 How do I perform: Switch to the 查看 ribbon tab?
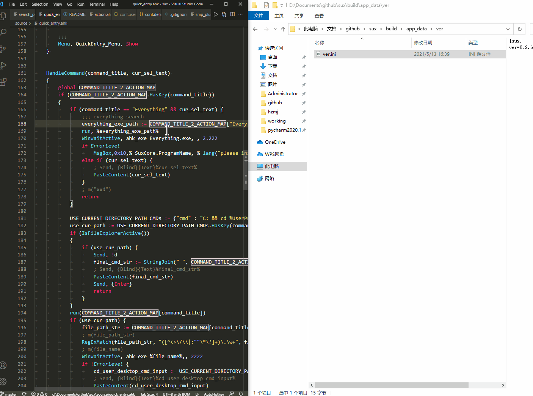pos(319,16)
